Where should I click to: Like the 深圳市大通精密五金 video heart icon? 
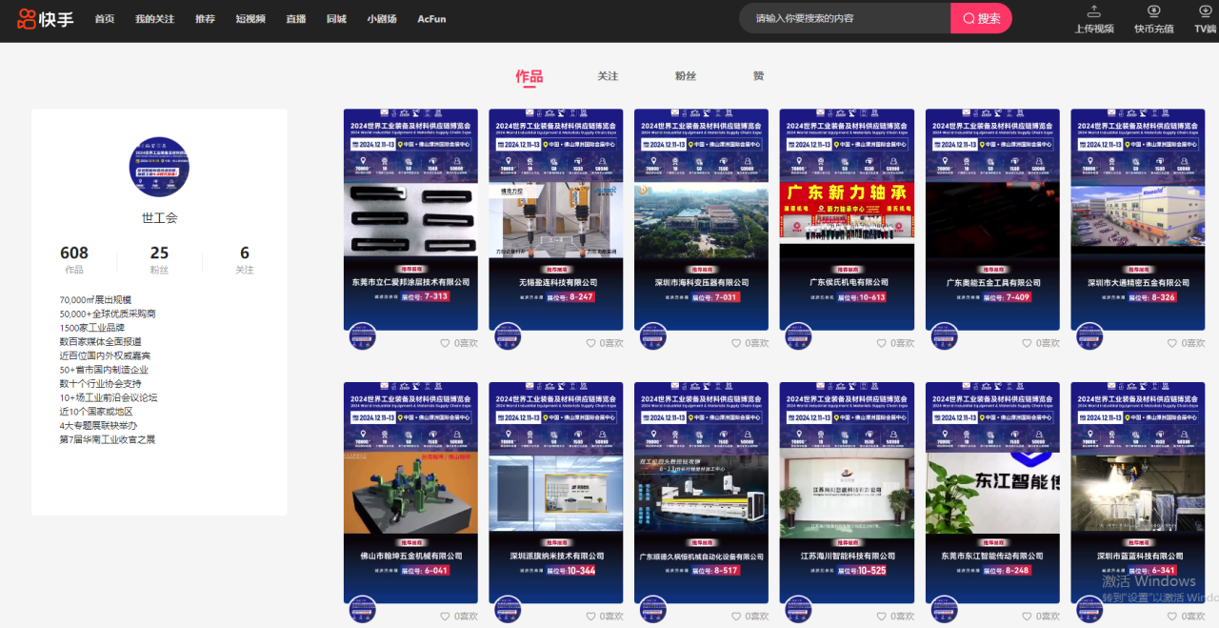coord(1172,343)
